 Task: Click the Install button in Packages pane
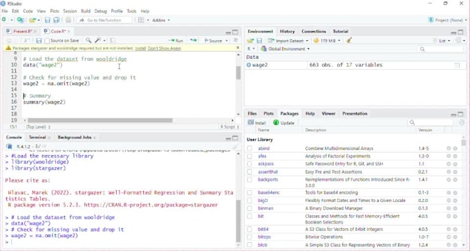[257, 122]
